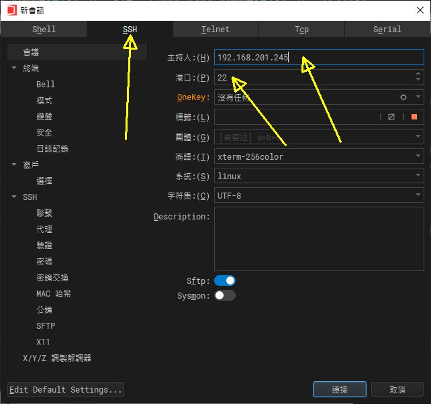Switch to the Serial tab

(387, 30)
